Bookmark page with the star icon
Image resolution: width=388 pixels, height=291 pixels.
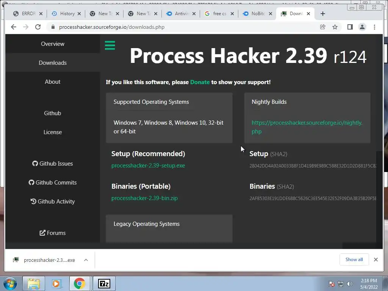tap(335, 27)
